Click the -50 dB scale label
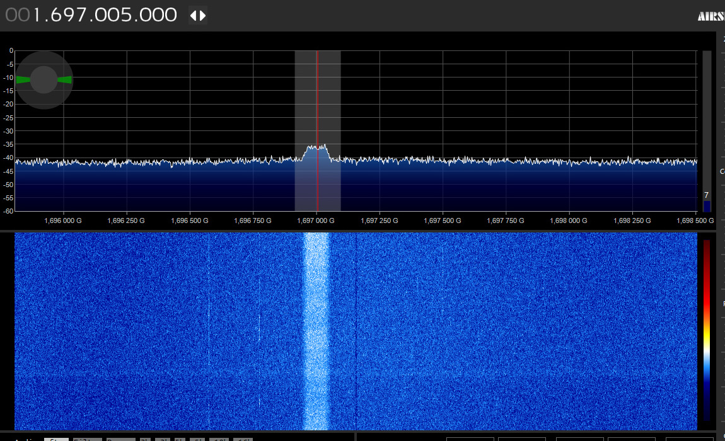This screenshot has height=441, width=725. [x=8, y=185]
